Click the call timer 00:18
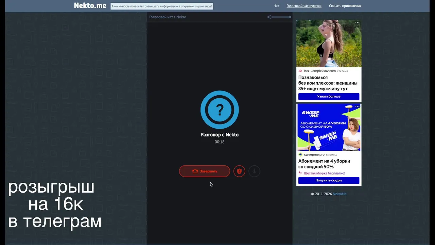 [220, 142]
